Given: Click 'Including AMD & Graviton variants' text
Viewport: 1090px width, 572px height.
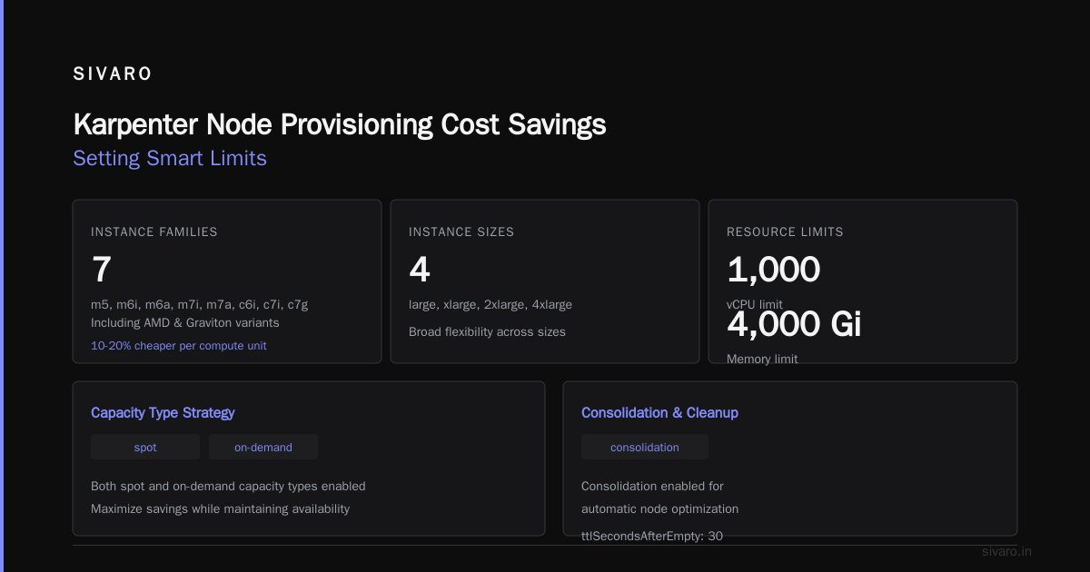Looking at the screenshot, I should pos(185,322).
